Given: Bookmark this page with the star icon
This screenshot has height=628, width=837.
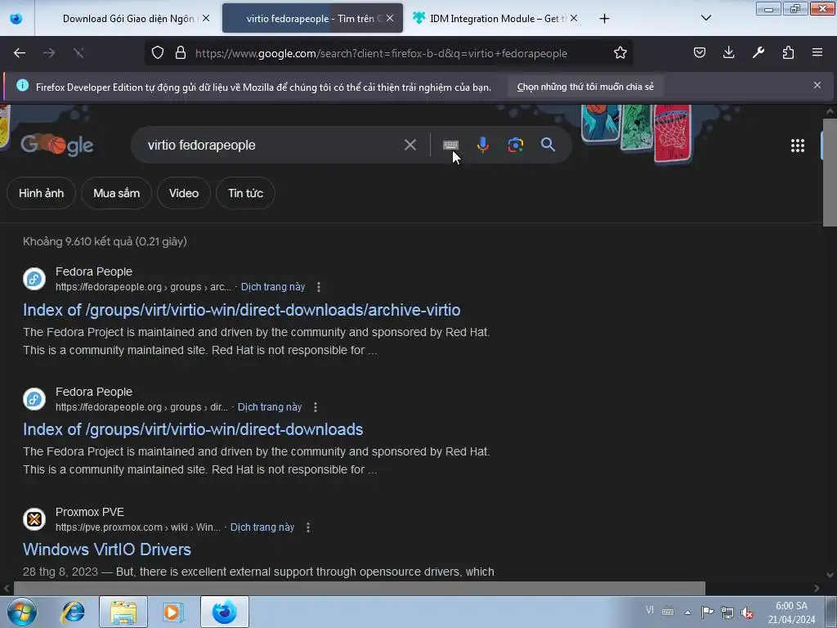Looking at the screenshot, I should coord(620,53).
